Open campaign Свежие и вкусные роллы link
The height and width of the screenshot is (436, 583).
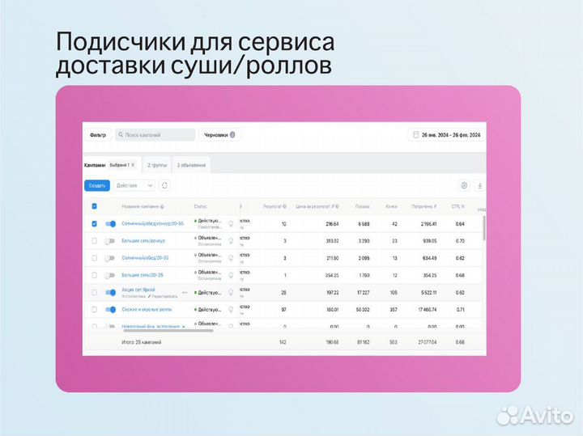(147, 309)
